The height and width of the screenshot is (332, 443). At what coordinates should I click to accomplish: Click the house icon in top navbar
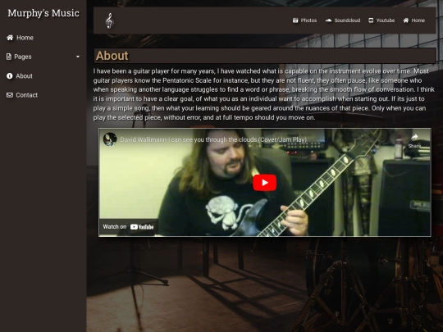click(406, 20)
